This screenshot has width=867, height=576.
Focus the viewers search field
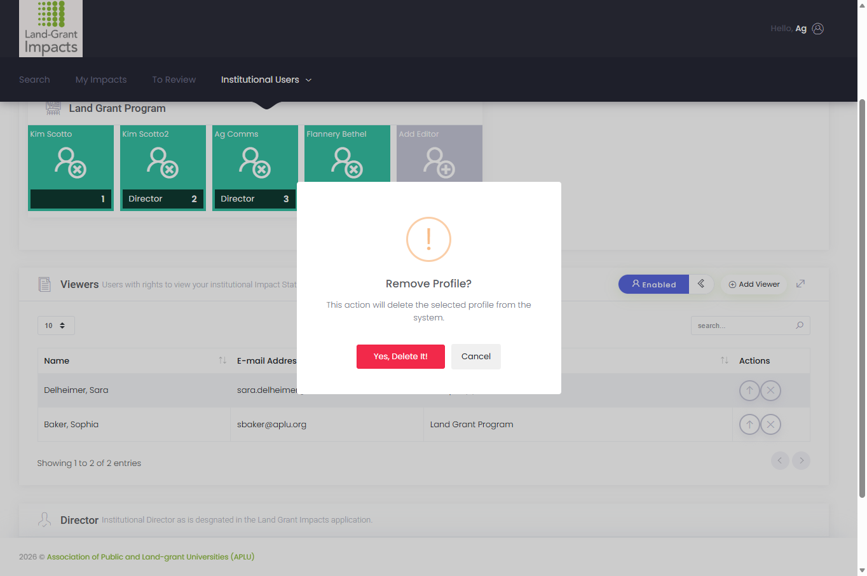click(x=750, y=326)
